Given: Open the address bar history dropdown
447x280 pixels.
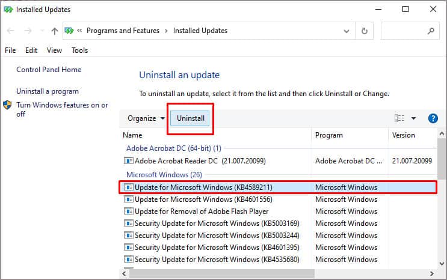Looking at the screenshot, I should tap(347, 31).
